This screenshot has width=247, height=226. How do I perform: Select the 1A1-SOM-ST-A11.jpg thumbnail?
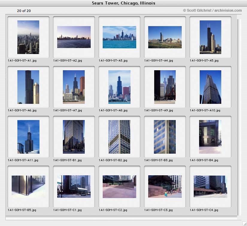28,137
